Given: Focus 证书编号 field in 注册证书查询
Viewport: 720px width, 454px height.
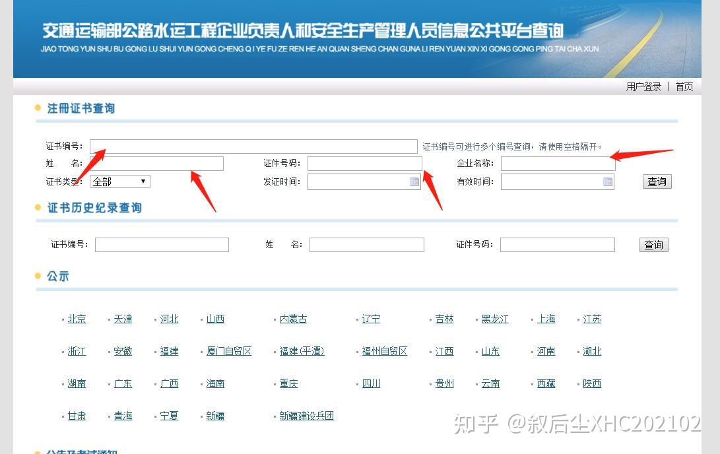Looking at the screenshot, I should point(253,146).
